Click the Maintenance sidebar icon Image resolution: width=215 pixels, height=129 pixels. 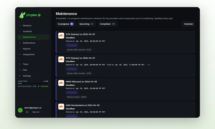[x=20, y=37]
